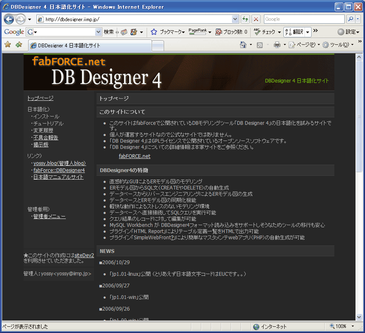
Task: Click the 検索 button on Google toolbar
Action: click(109, 32)
